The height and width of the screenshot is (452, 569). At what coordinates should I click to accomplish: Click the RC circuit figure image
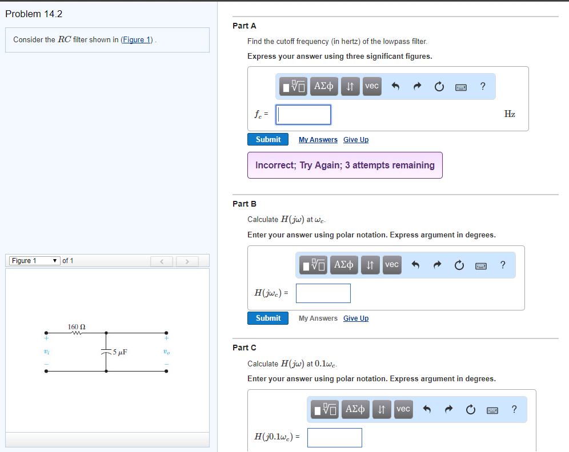click(106, 349)
